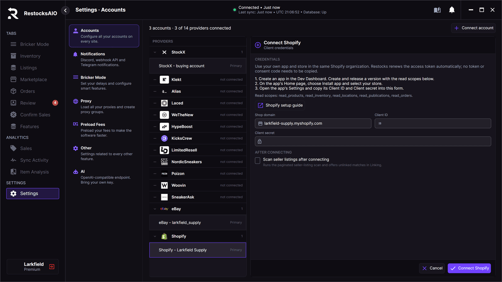
Task: Collapse the StockX provider group
Action: (155, 52)
